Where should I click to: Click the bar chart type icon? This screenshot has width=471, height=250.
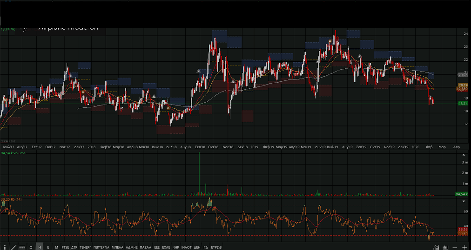(x=444, y=247)
